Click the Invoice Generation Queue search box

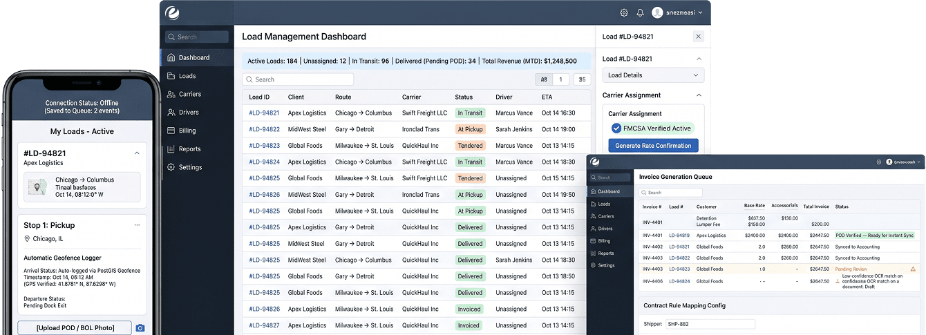pos(671,193)
